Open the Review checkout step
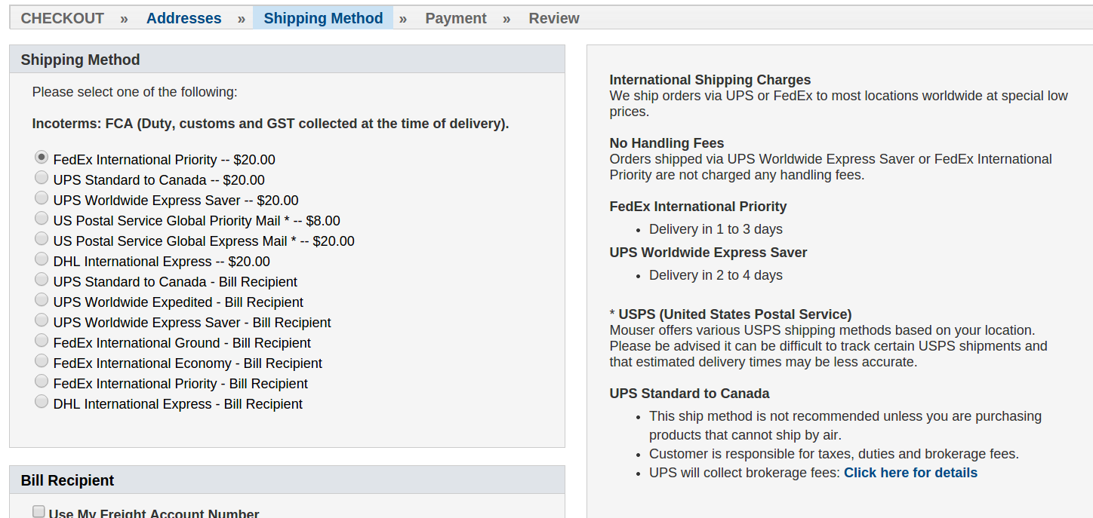This screenshot has height=518, width=1093. [554, 18]
